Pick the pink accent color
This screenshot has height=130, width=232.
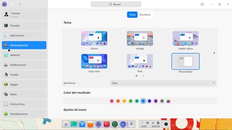pyautogui.click(x=112, y=101)
